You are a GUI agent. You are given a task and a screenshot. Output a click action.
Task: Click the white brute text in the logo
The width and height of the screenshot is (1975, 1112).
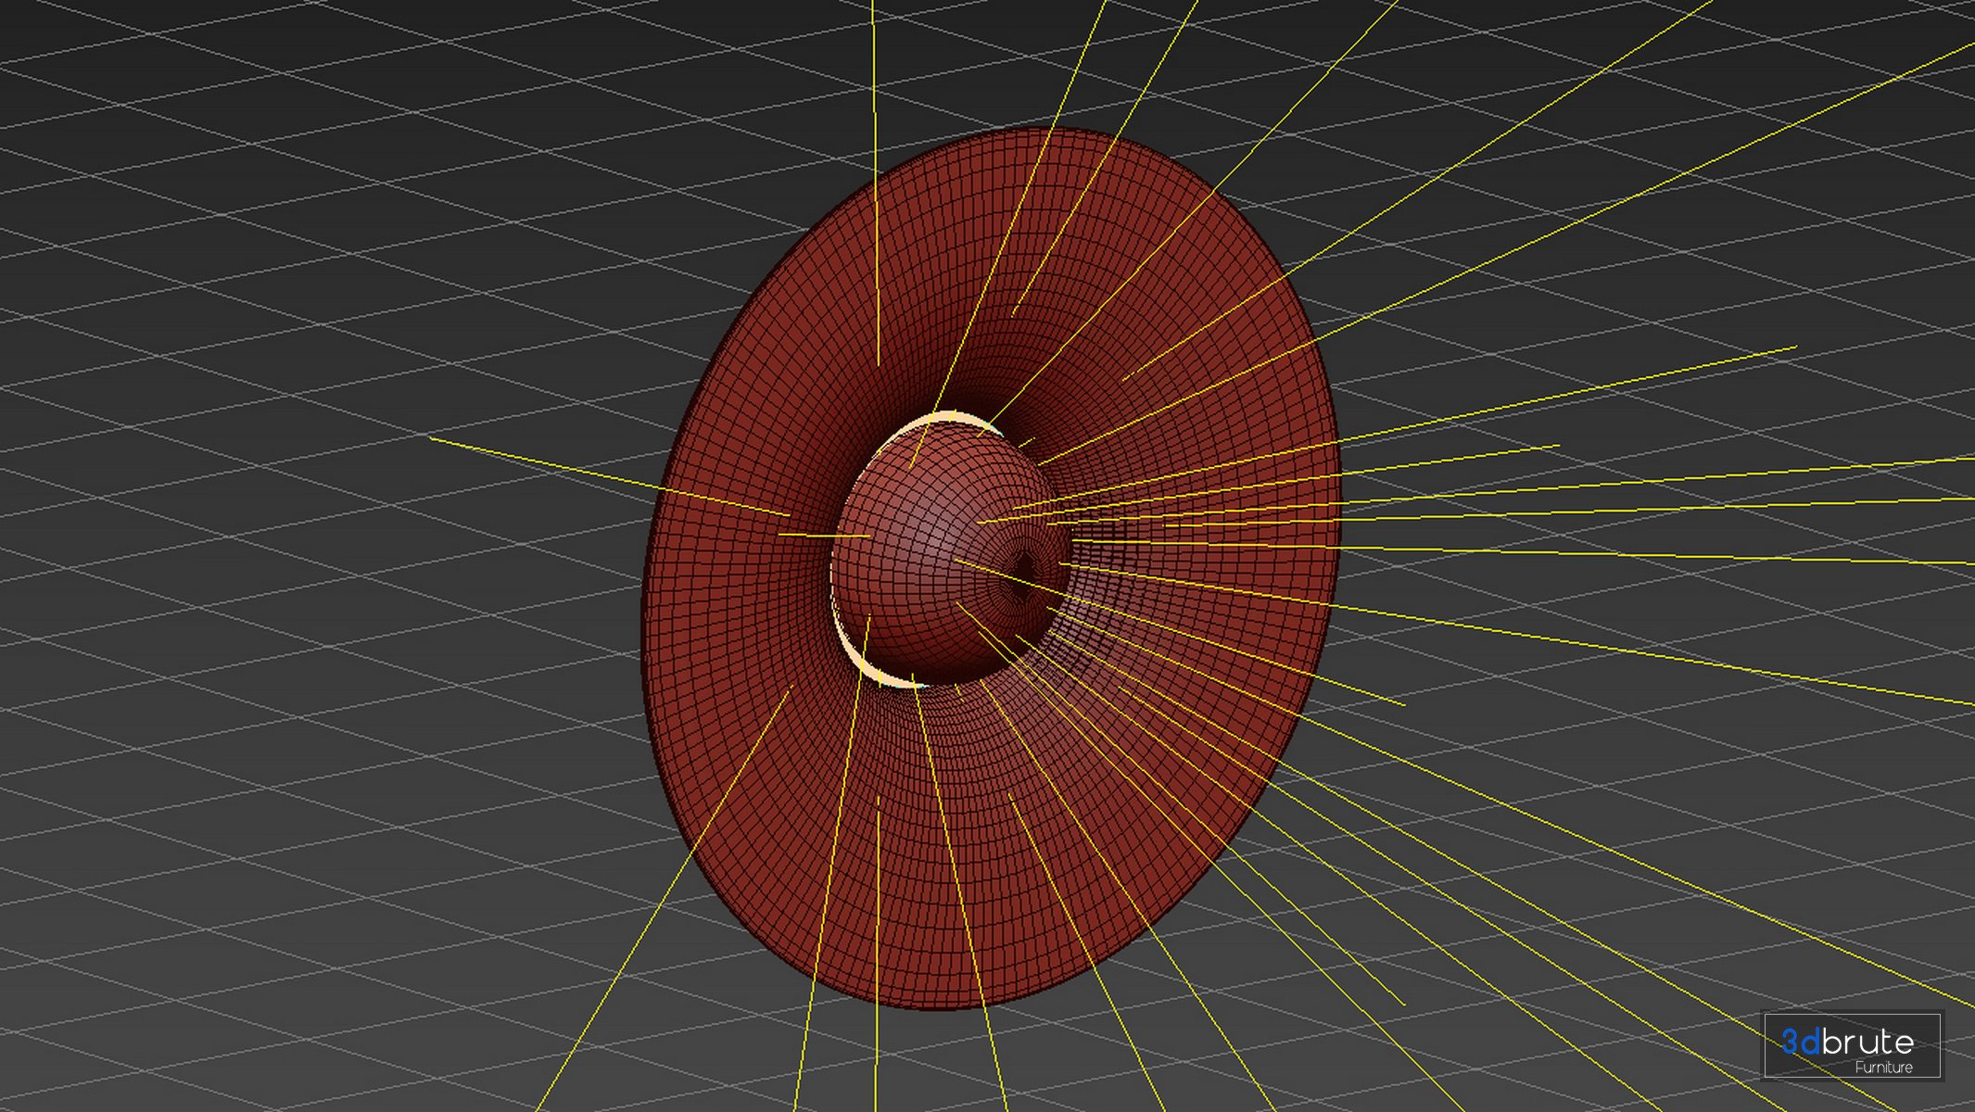(1867, 1042)
